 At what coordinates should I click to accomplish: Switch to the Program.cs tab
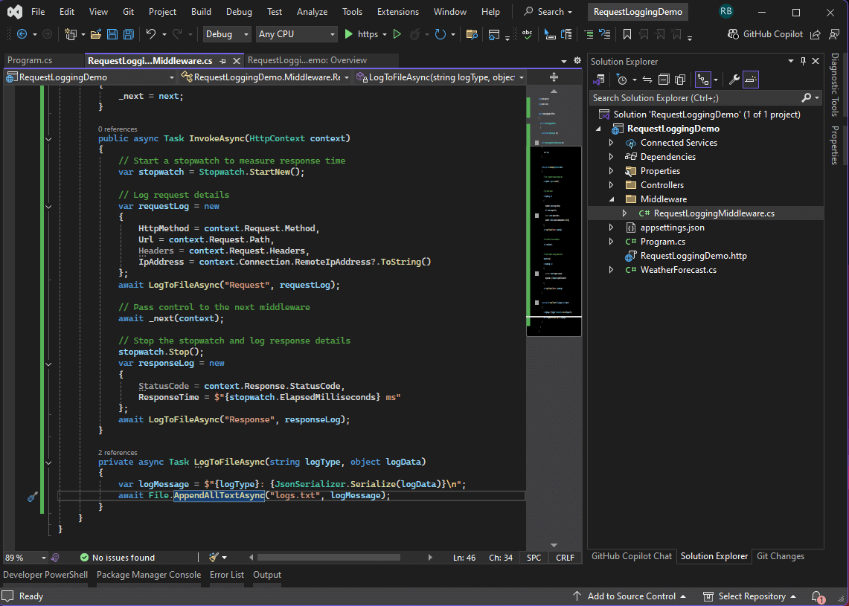tap(30, 60)
